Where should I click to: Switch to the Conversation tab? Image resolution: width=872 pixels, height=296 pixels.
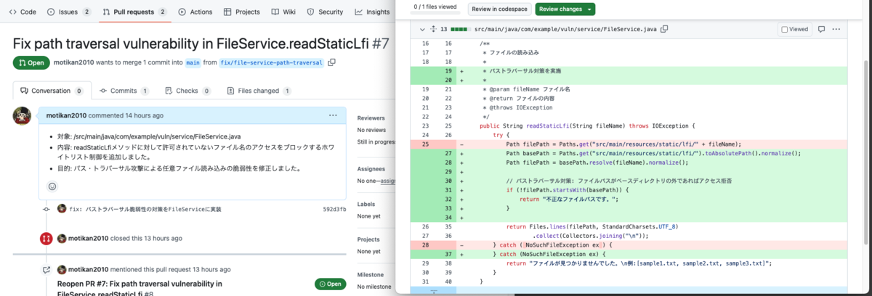coord(52,91)
